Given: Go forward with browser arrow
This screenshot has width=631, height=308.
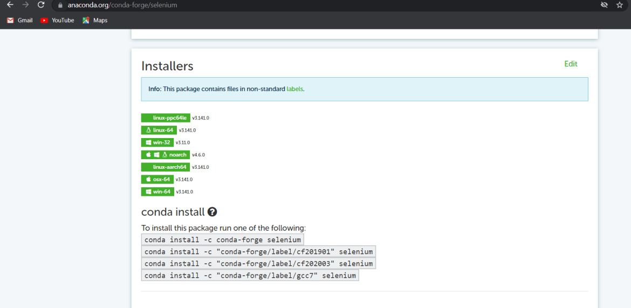Looking at the screenshot, I should click(x=26, y=5).
